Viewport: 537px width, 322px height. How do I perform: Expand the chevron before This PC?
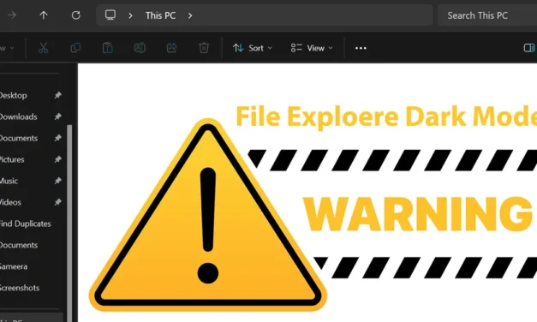(130, 15)
